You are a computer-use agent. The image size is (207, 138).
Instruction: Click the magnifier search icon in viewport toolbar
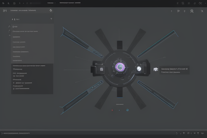coord(192,11)
